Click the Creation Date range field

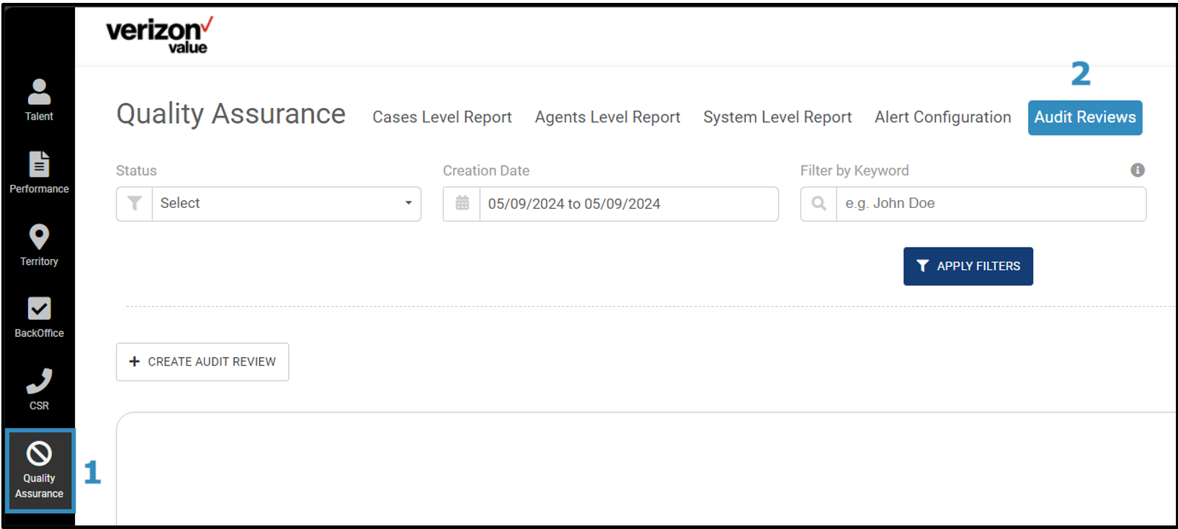point(628,204)
